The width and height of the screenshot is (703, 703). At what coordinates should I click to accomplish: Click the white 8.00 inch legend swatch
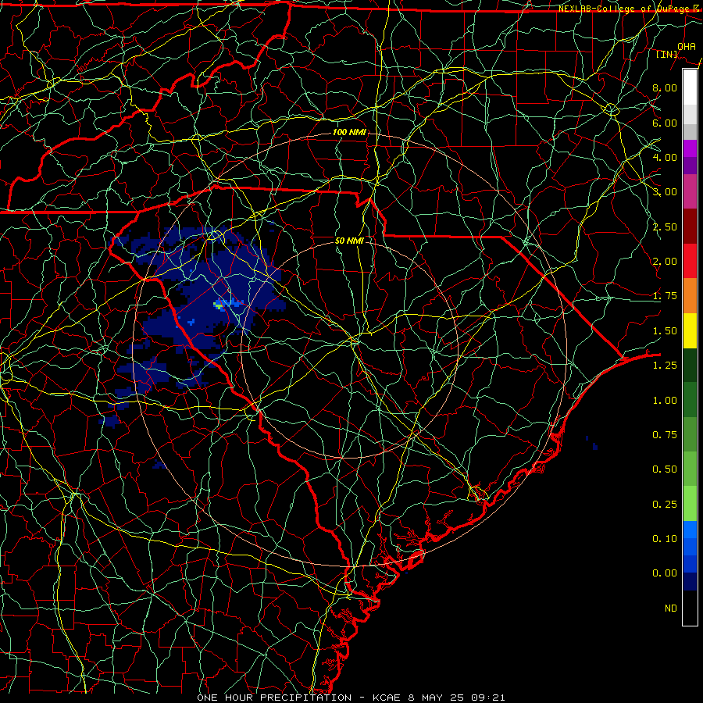pyautogui.click(x=690, y=87)
